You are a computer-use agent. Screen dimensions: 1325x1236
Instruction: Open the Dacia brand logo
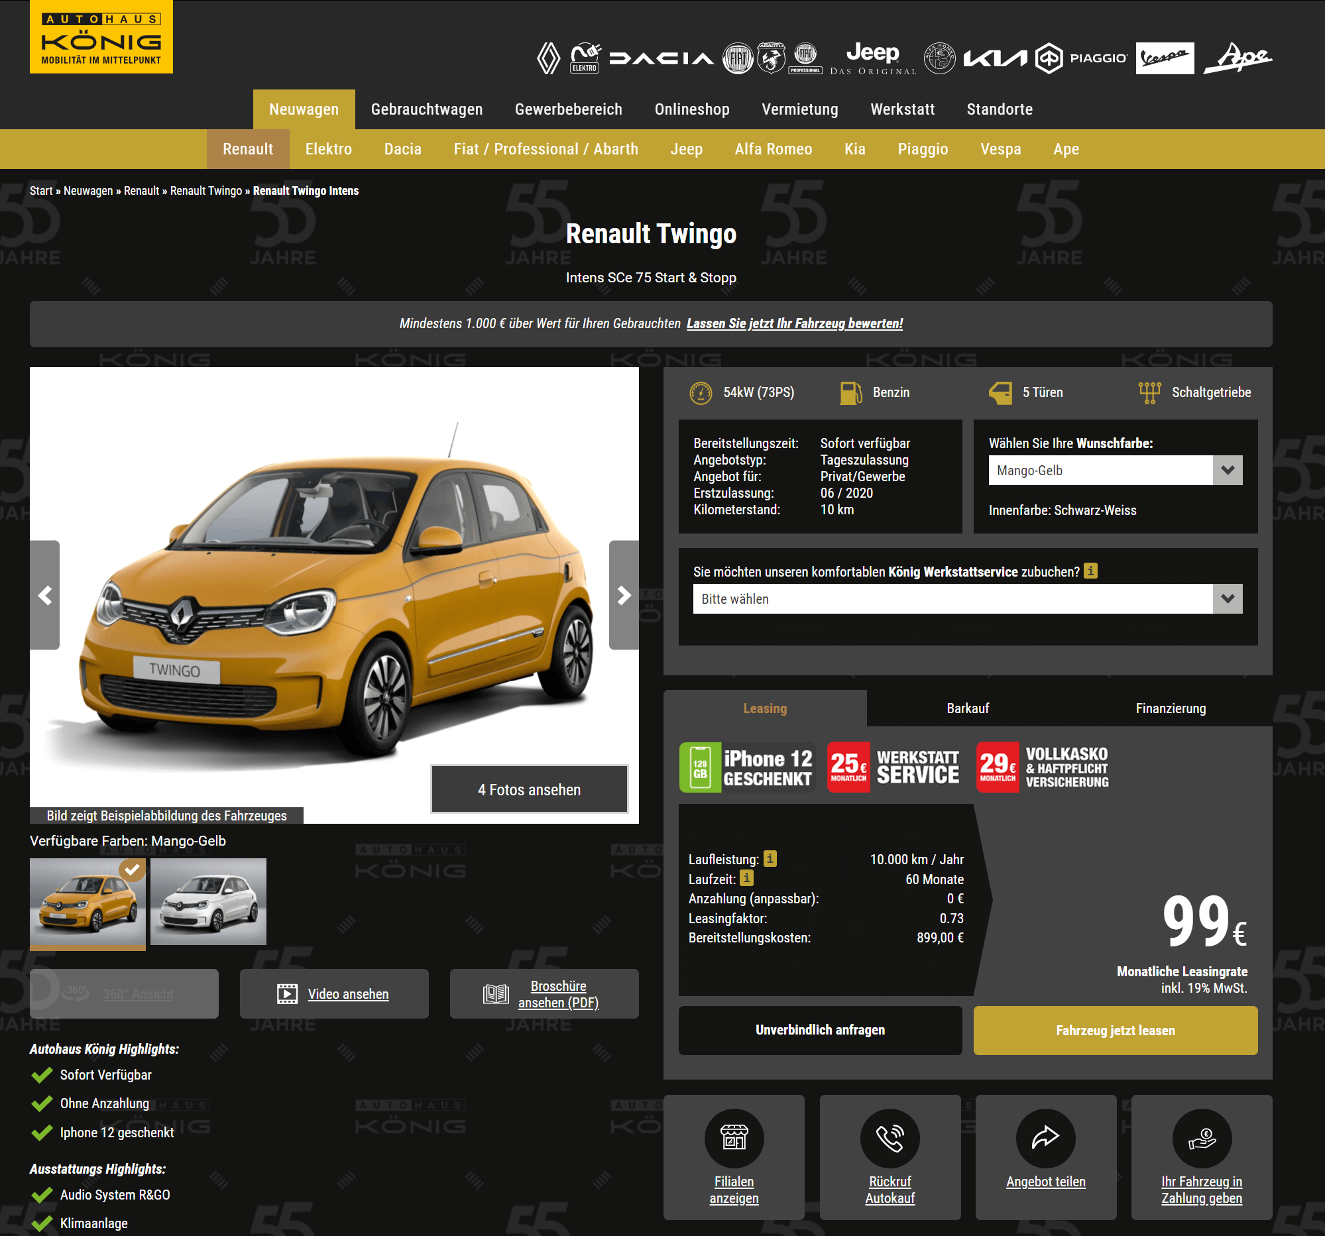tap(661, 58)
